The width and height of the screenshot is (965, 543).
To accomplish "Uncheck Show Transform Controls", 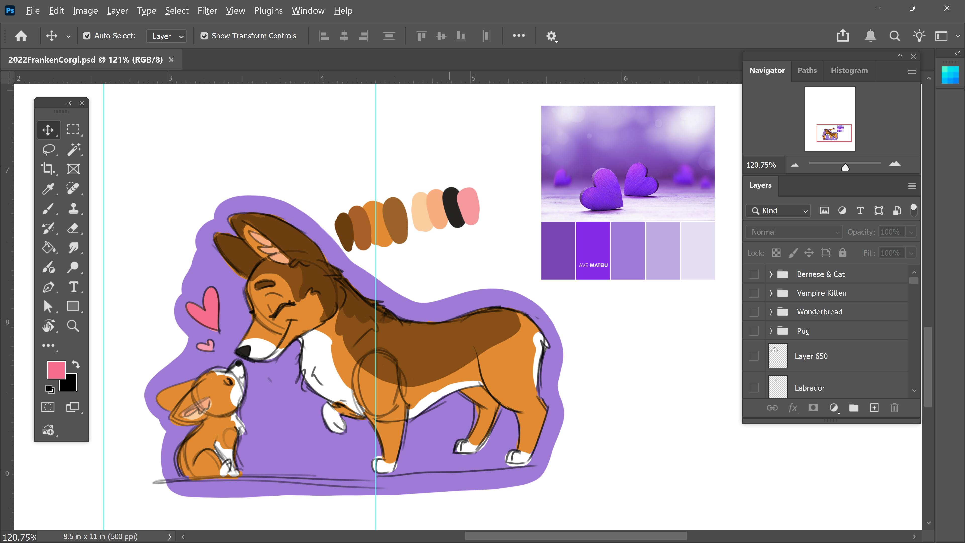I will (x=204, y=36).
